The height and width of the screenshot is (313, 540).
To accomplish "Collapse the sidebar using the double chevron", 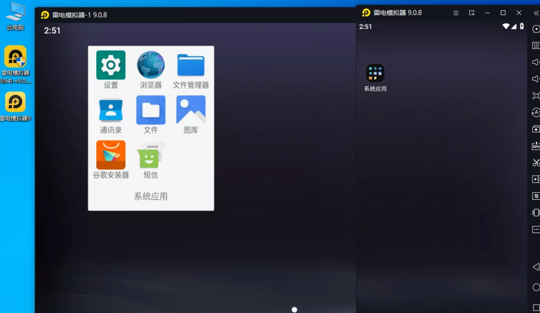I will tap(536, 13).
